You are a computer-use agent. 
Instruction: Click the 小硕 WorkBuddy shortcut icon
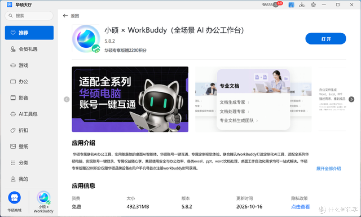coord(43,197)
